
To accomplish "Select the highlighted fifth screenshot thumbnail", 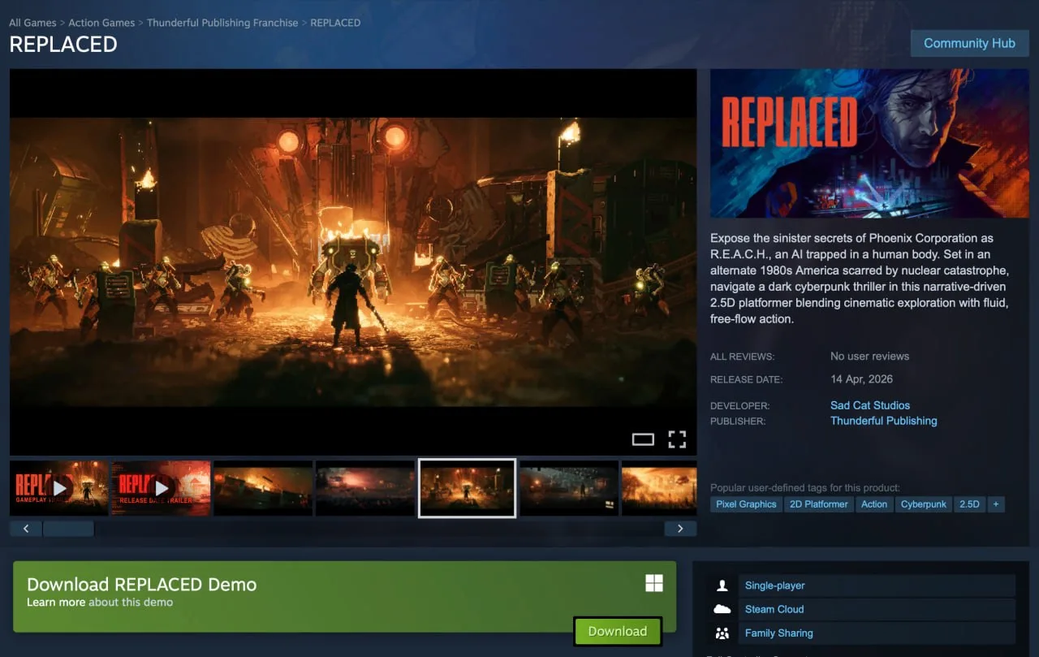I will [x=467, y=488].
